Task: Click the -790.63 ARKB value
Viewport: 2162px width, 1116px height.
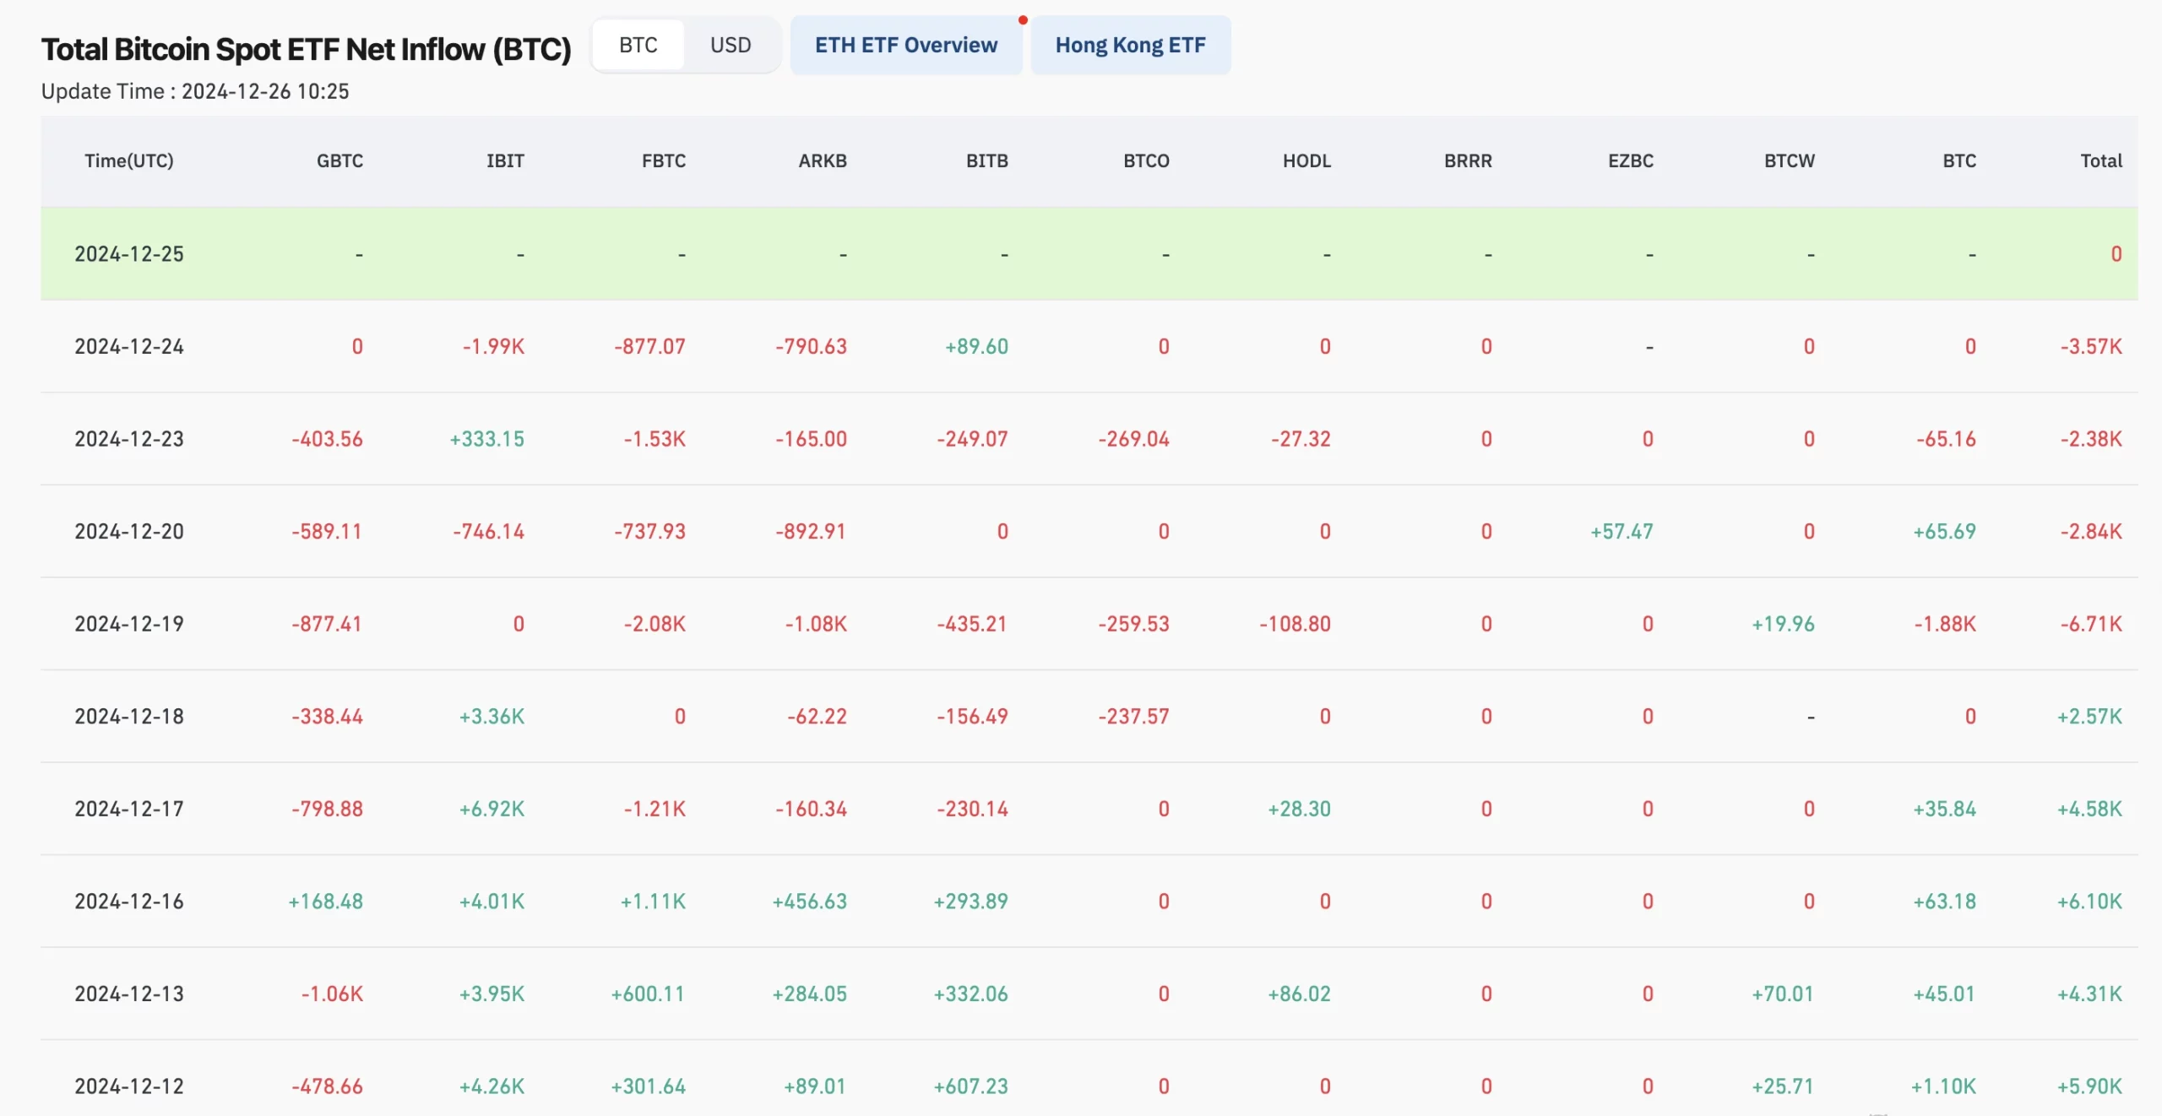Action: pyautogui.click(x=811, y=346)
